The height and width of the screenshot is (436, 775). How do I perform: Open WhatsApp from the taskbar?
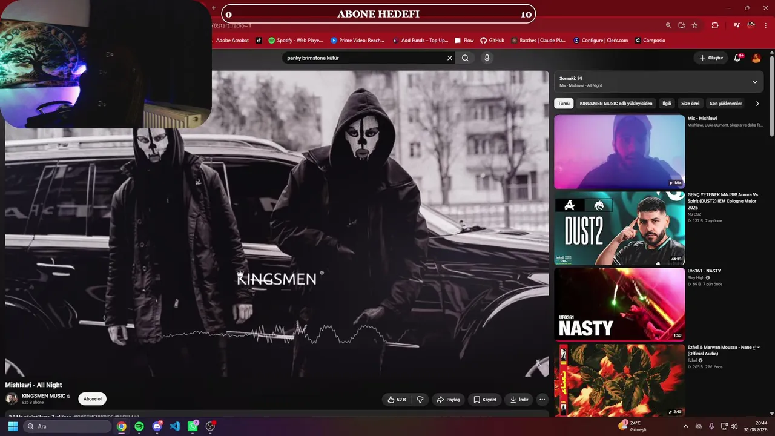coord(193,426)
